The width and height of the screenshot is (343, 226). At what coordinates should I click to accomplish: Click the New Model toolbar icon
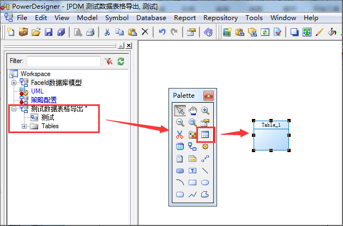(10, 32)
